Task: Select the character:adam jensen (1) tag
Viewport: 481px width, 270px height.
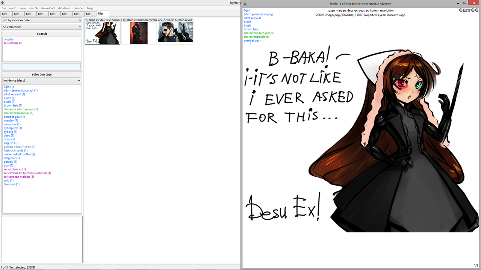Action: pos(21,109)
